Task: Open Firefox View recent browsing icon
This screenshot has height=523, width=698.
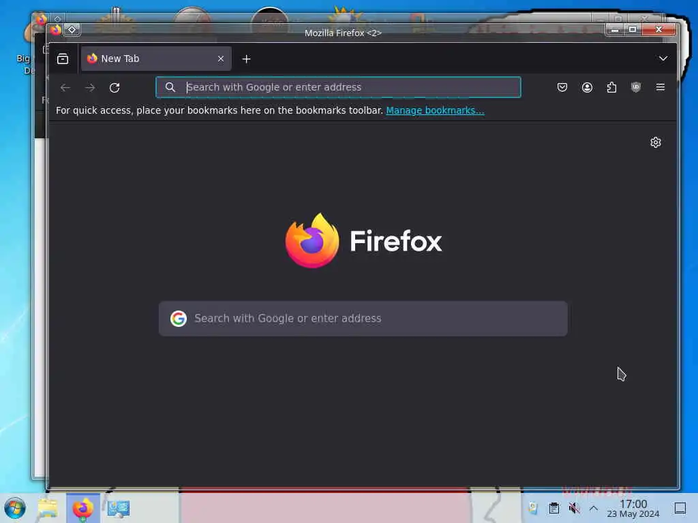Action: 63,59
